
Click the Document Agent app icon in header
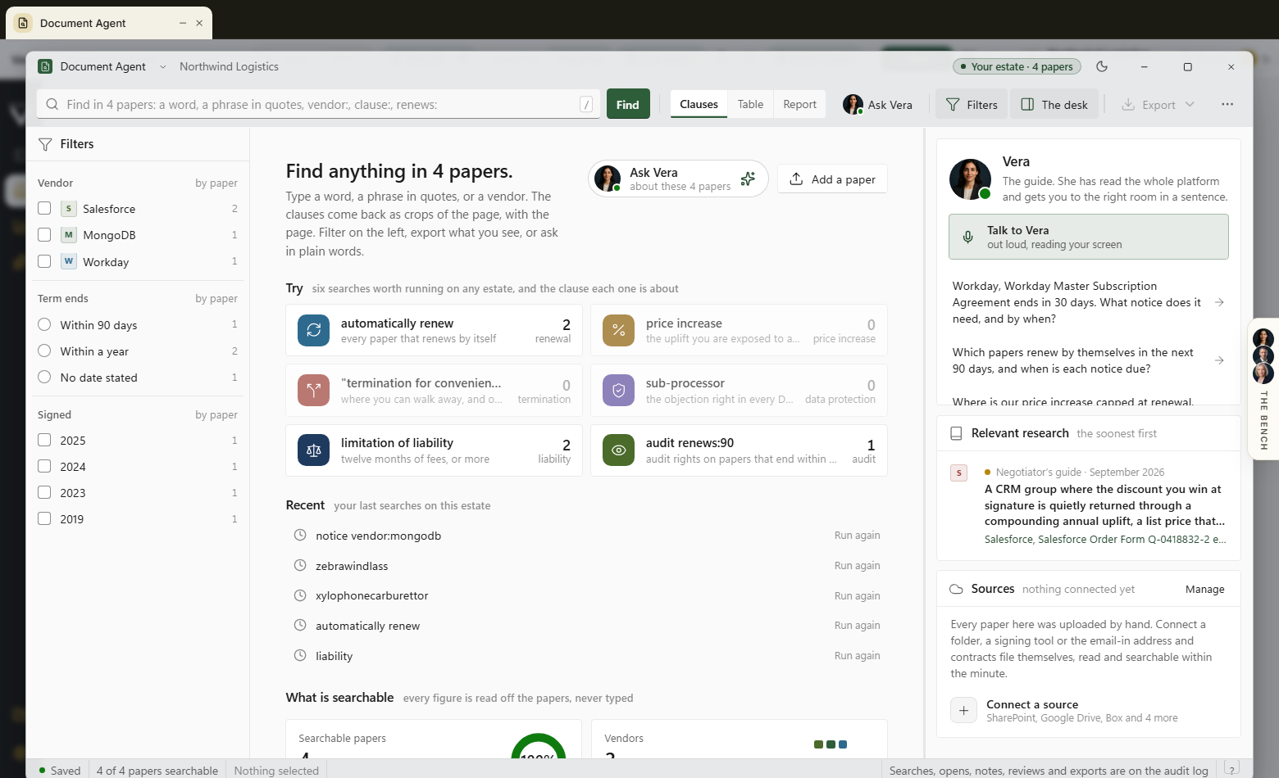(46, 66)
